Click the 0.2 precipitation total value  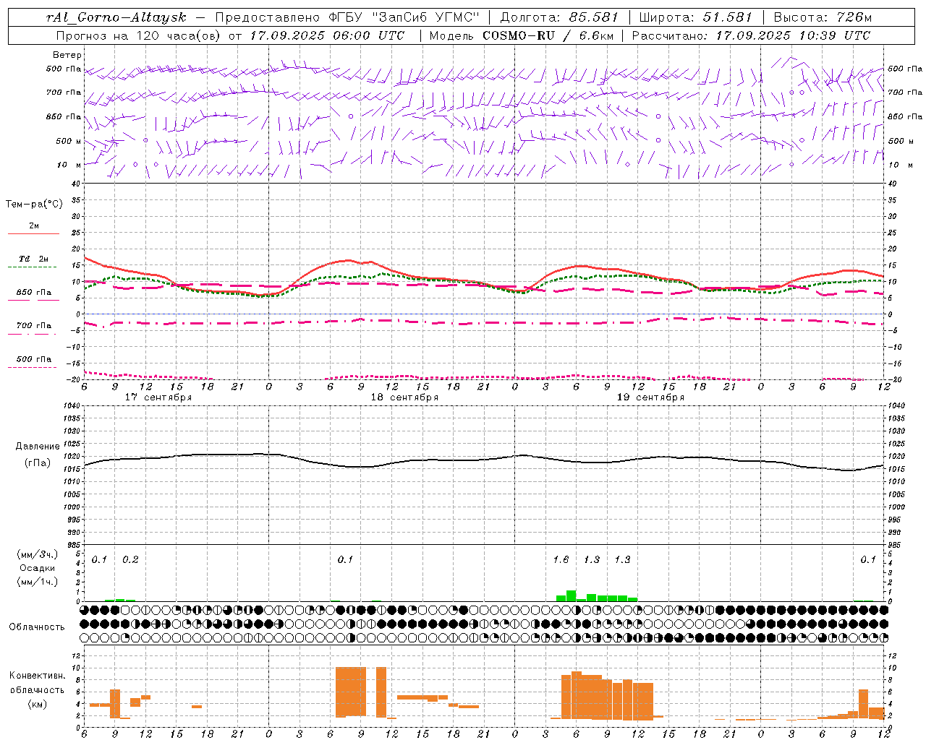pos(130,560)
